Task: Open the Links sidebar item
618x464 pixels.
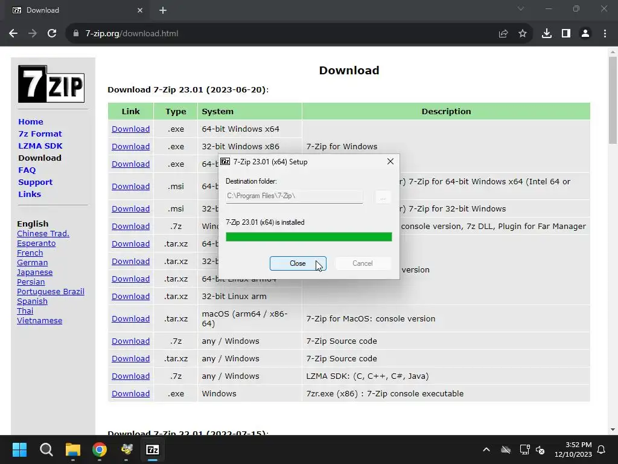Action: pyautogui.click(x=30, y=194)
